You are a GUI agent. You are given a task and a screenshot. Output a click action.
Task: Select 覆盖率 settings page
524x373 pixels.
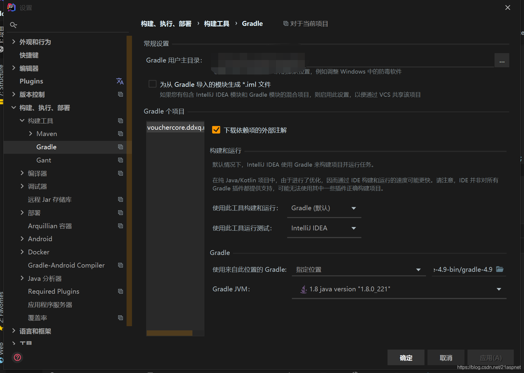click(x=37, y=318)
